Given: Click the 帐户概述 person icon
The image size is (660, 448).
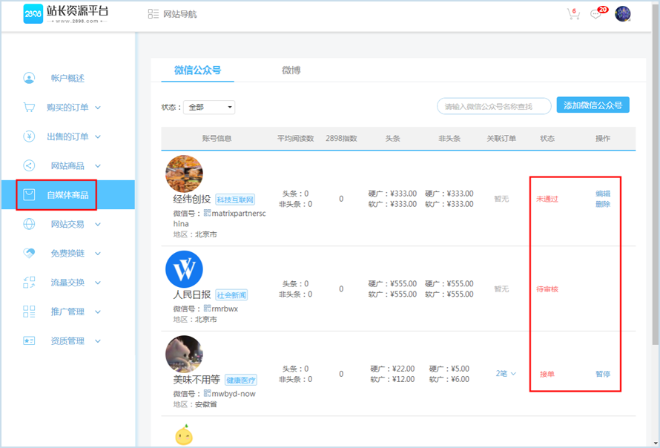Looking at the screenshot, I should coord(29,78).
